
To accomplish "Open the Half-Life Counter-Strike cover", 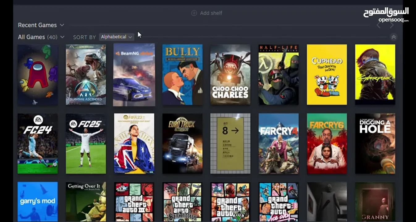I will [x=279, y=75].
